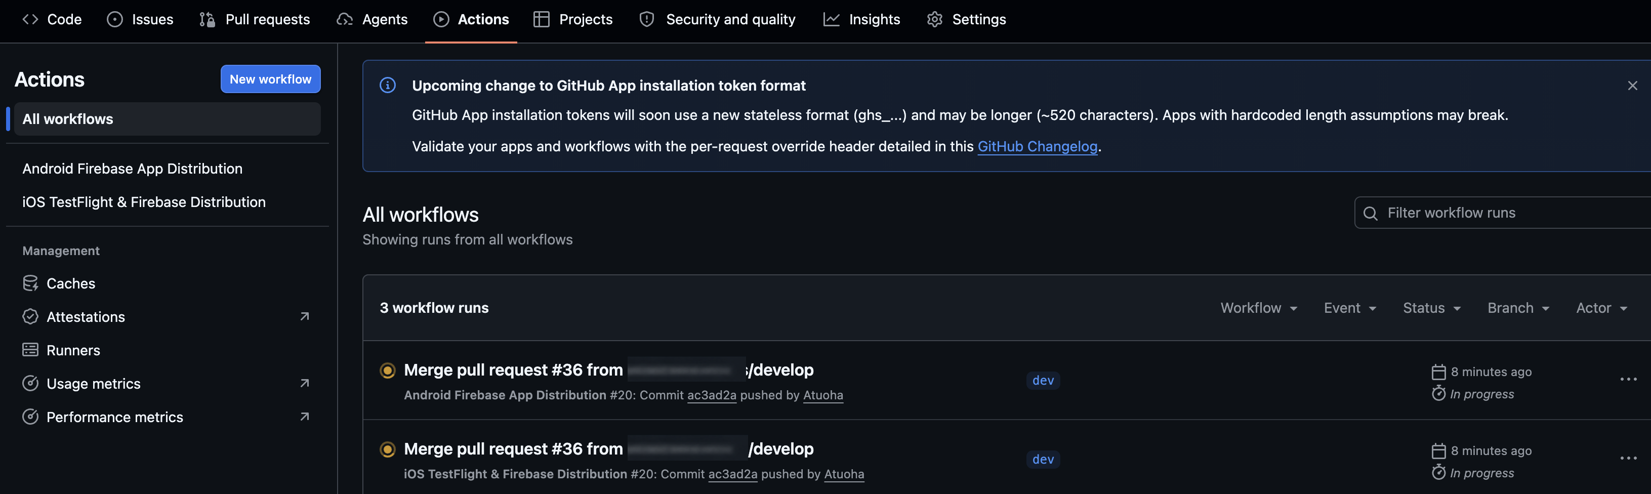Click Usage metrics external link arrow
This screenshot has width=1651, height=494.
(305, 383)
